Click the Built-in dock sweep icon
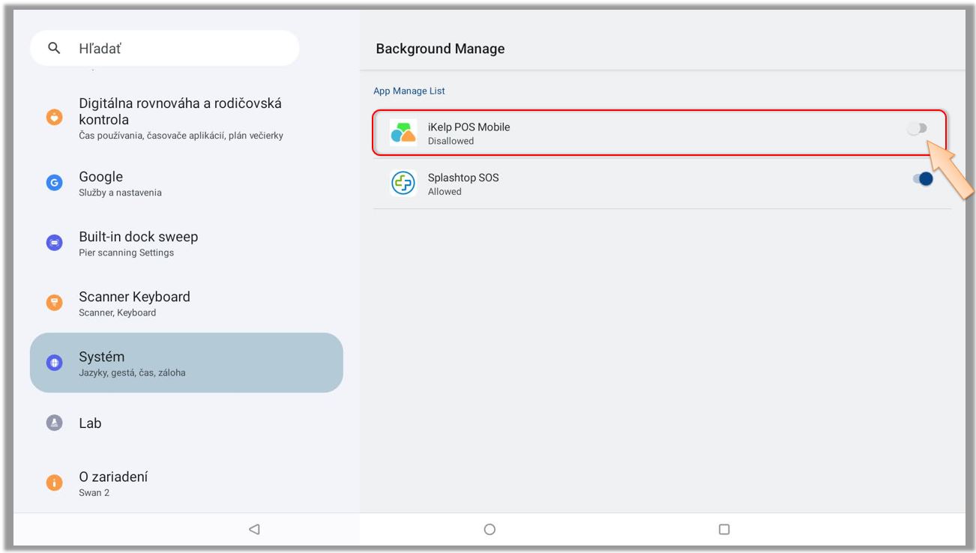The image size is (976, 553). (x=54, y=243)
